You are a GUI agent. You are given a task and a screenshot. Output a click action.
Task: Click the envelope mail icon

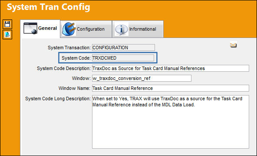pyautogui.click(x=233, y=45)
